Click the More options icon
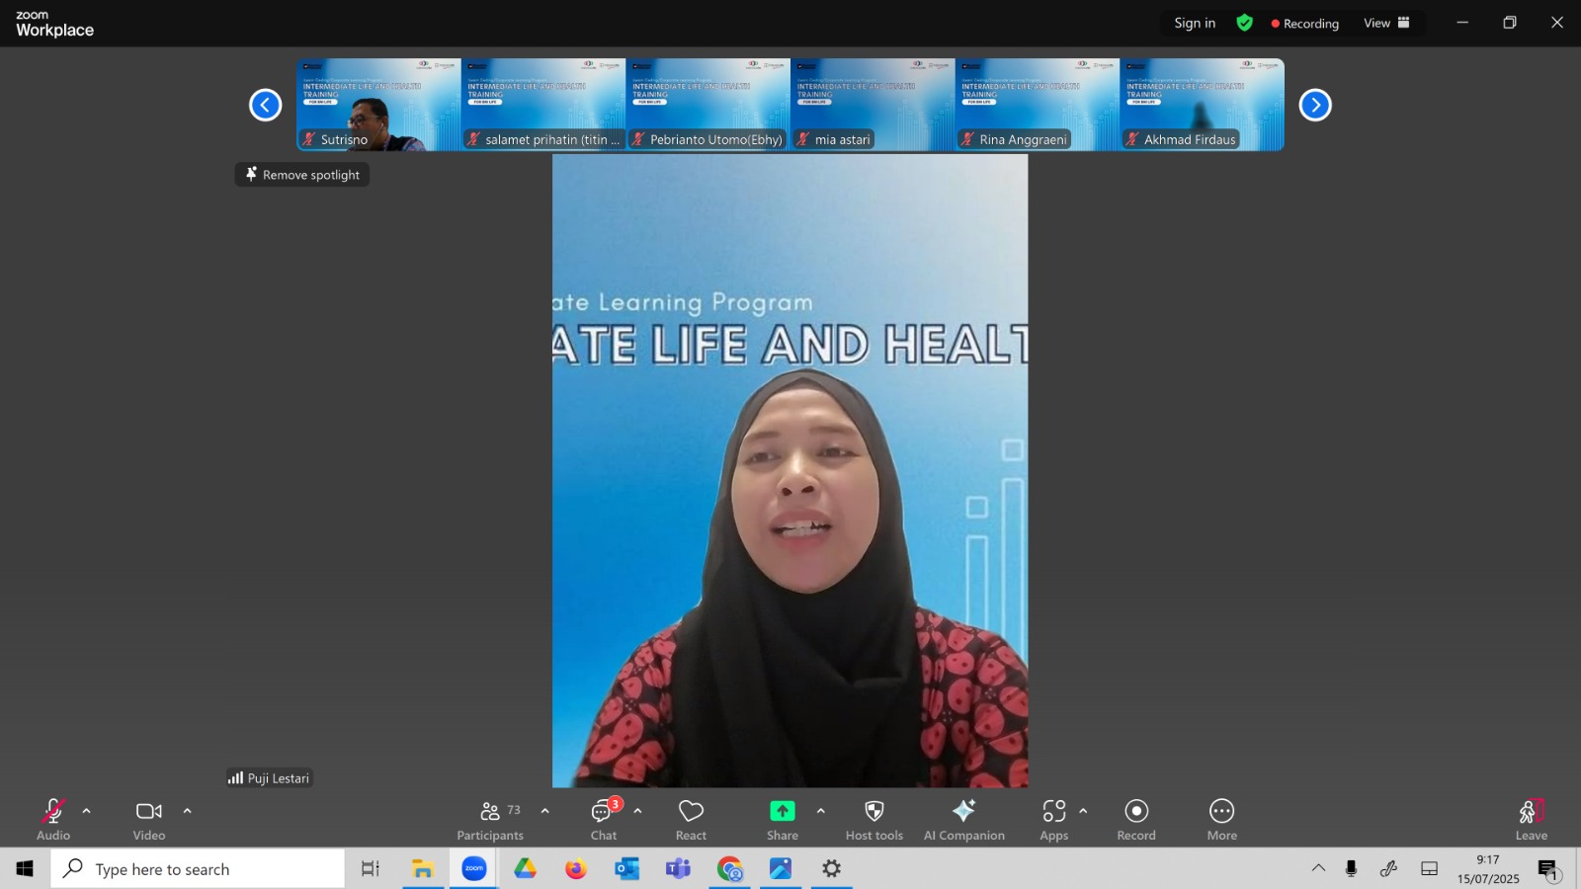 tap(1222, 820)
